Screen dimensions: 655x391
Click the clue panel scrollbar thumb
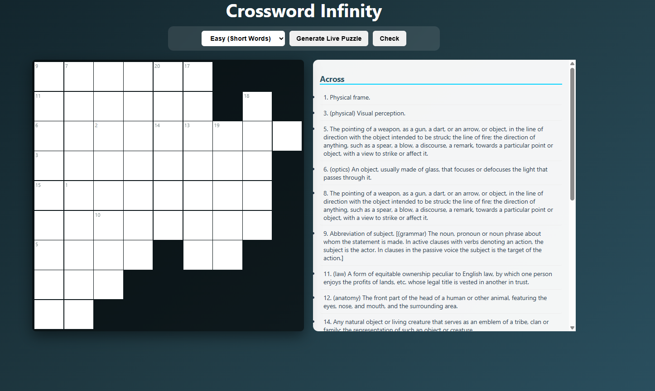pos(572,134)
